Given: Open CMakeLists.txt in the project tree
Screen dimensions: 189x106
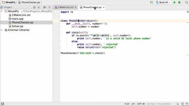Looking at the screenshot, I should coord(21,15).
